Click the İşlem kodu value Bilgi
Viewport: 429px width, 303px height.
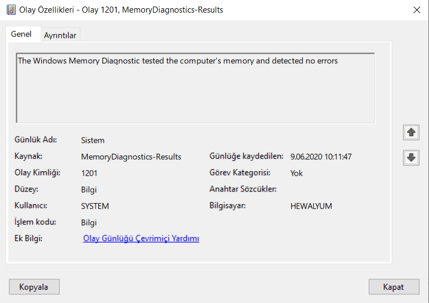click(88, 222)
